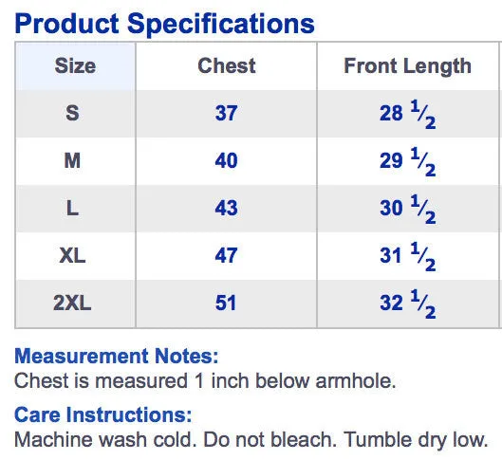The image size is (502, 460).
Task: Click front length value 28 1/2
Action: pyautogui.click(x=407, y=115)
